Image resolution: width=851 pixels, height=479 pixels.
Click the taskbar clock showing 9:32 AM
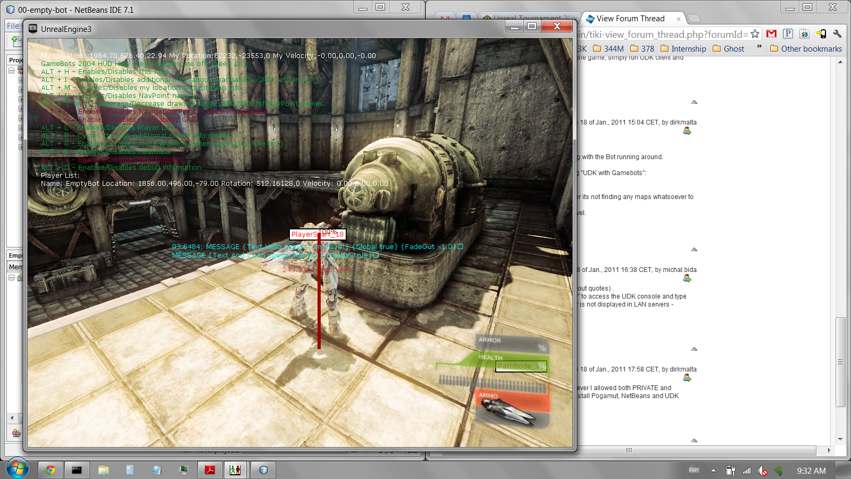tap(811, 470)
